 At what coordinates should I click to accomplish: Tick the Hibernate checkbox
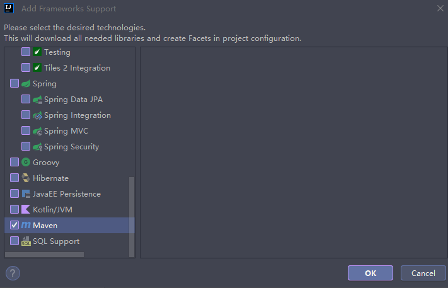tap(14, 178)
